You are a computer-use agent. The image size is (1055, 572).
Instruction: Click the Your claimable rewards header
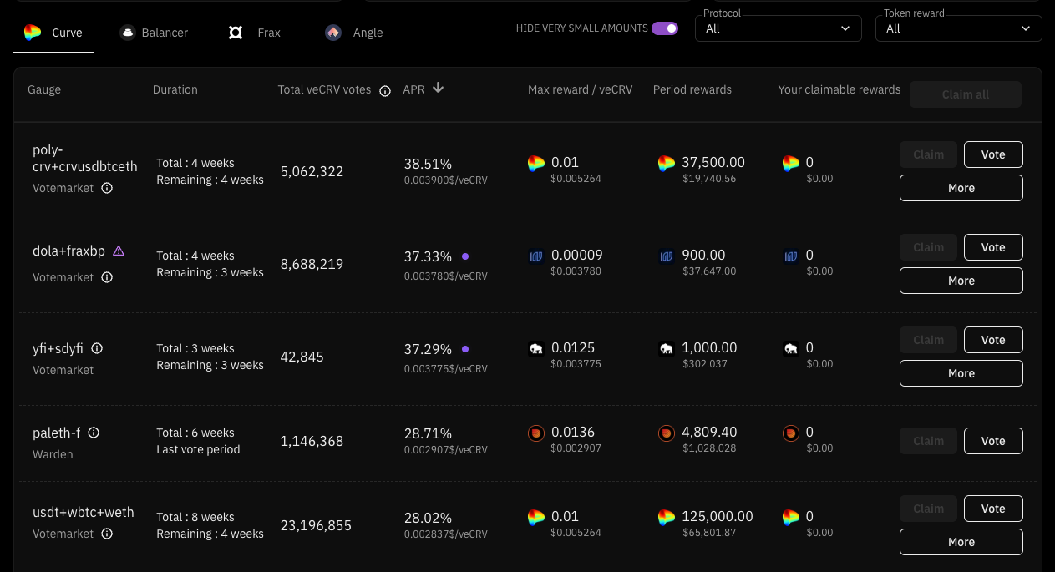pos(839,89)
